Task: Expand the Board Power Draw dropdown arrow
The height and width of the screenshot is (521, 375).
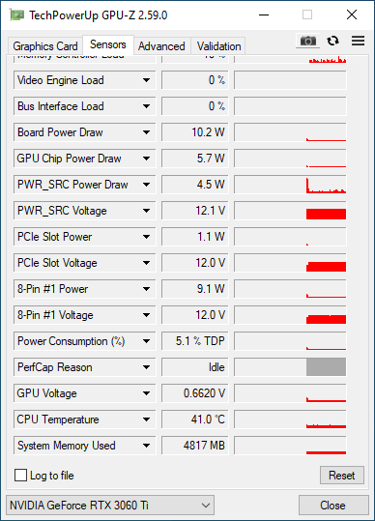Action: point(146,132)
